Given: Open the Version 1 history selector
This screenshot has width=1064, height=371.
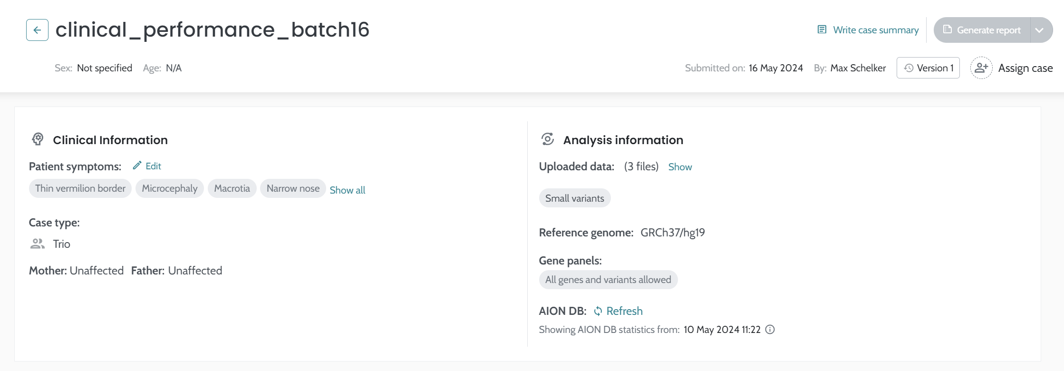Looking at the screenshot, I should click(x=928, y=68).
